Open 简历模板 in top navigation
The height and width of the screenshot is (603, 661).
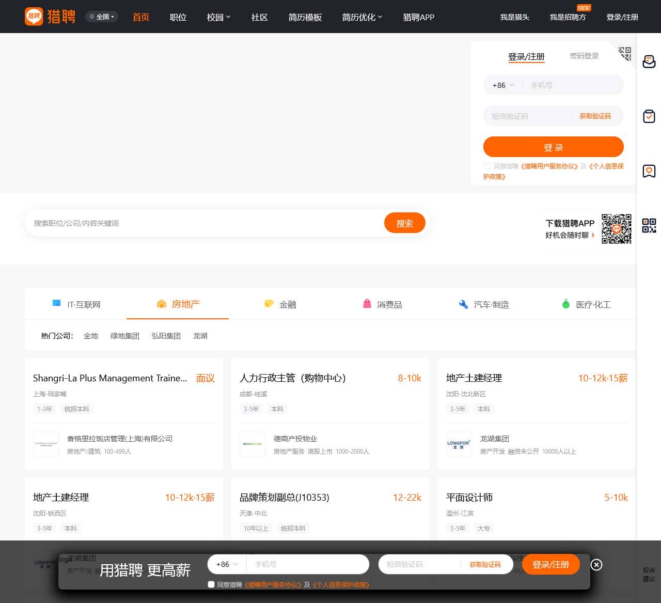pos(305,17)
